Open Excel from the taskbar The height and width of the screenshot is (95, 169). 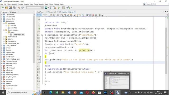click(x=57, y=93)
